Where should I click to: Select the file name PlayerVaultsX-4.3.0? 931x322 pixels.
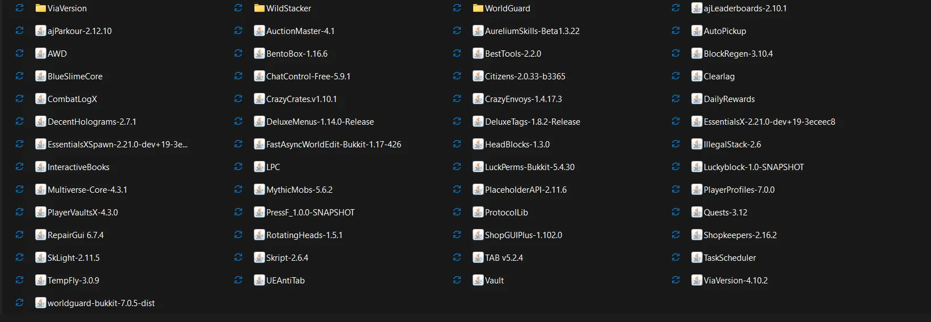point(83,213)
